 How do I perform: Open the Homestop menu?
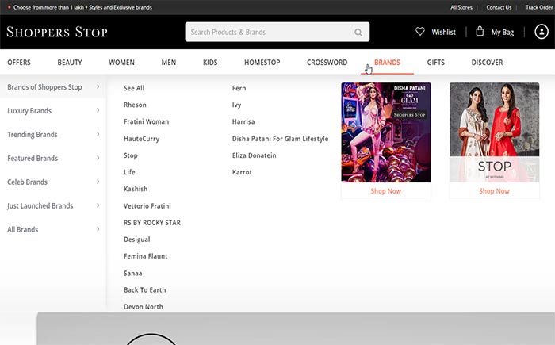click(262, 63)
